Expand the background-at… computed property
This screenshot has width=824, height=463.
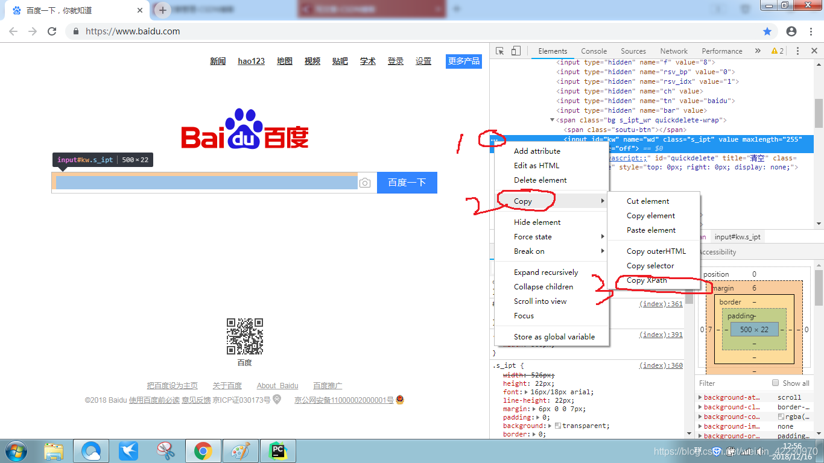coord(700,397)
